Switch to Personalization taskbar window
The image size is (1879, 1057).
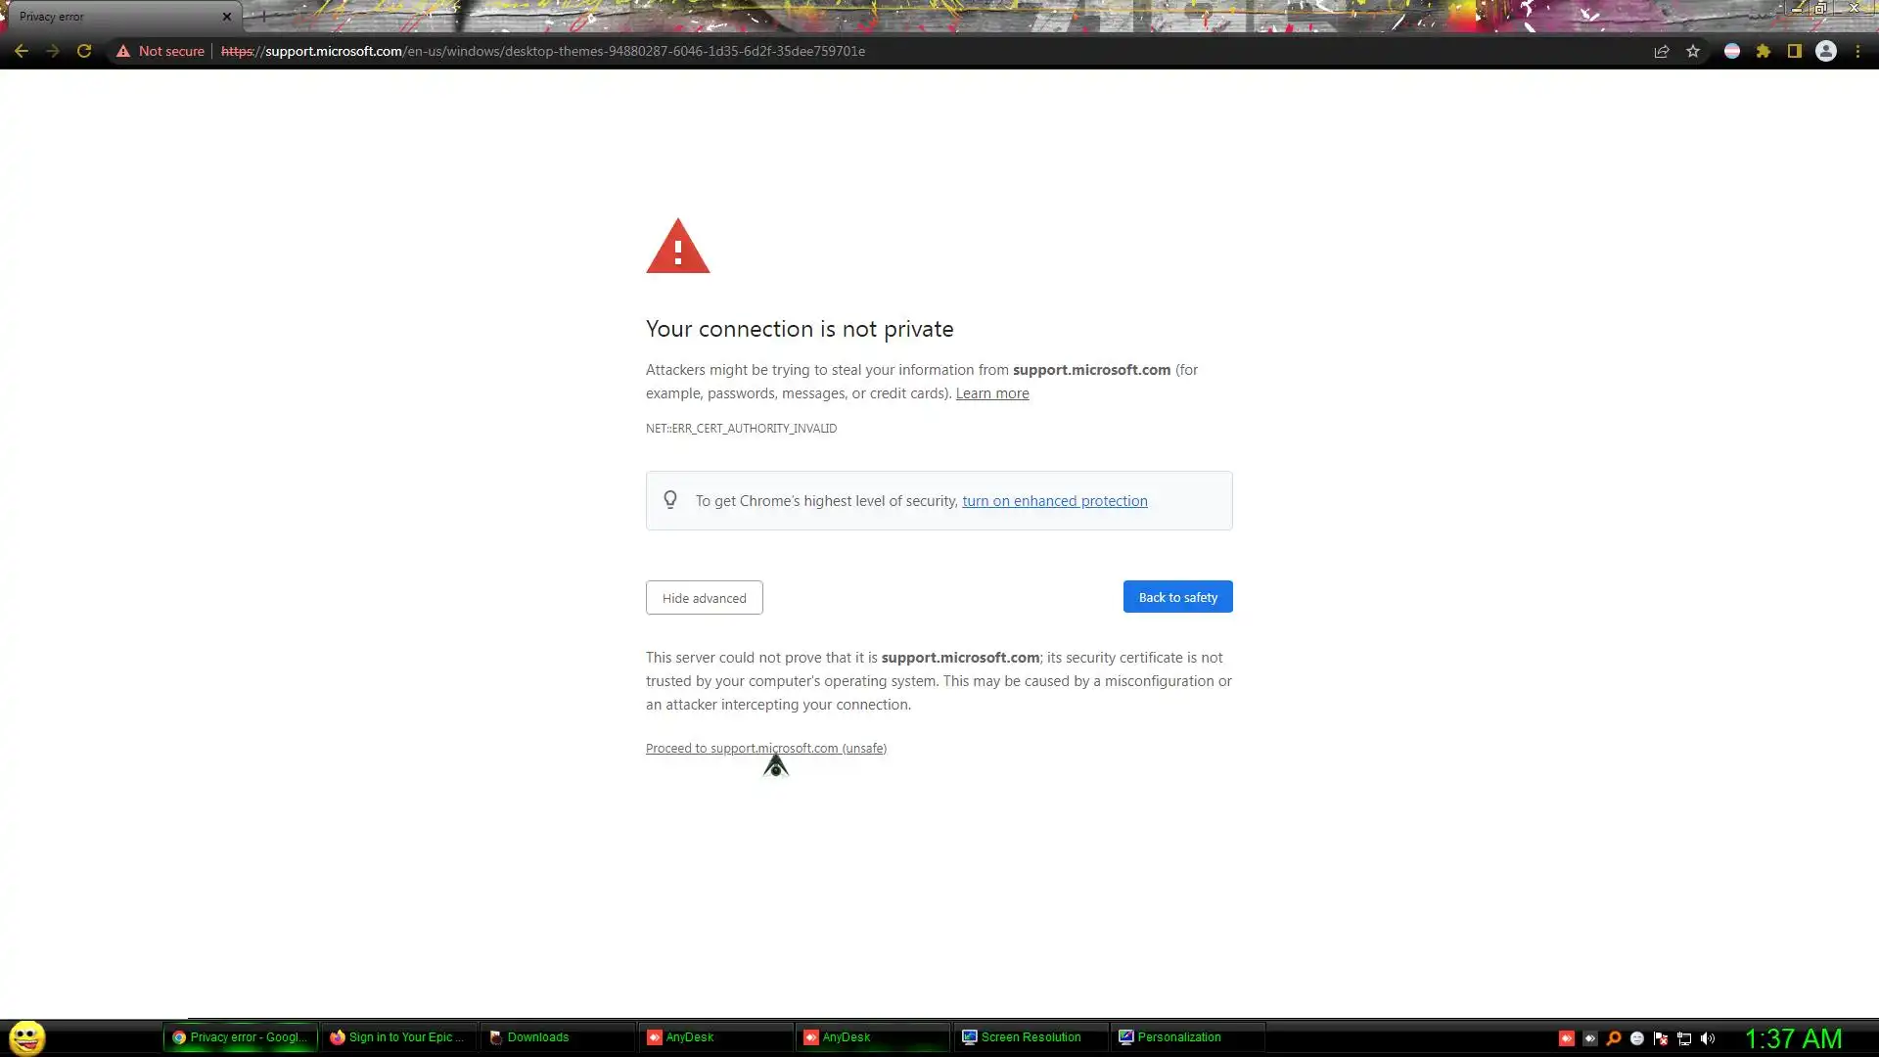(1178, 1037)
